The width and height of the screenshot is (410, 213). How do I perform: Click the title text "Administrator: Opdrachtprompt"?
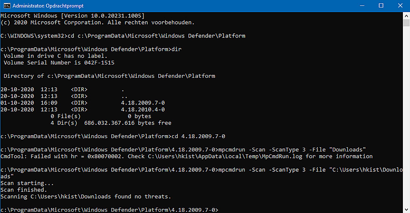48,6
